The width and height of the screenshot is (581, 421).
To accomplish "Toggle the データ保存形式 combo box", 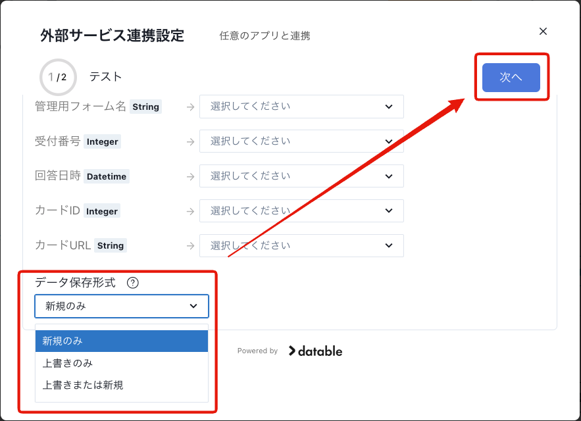I will (x=122, y=306).
